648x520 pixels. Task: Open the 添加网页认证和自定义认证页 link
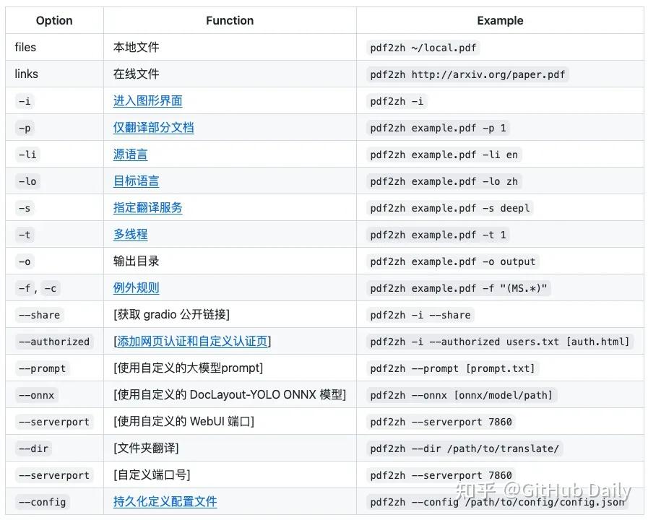[192, 342]
